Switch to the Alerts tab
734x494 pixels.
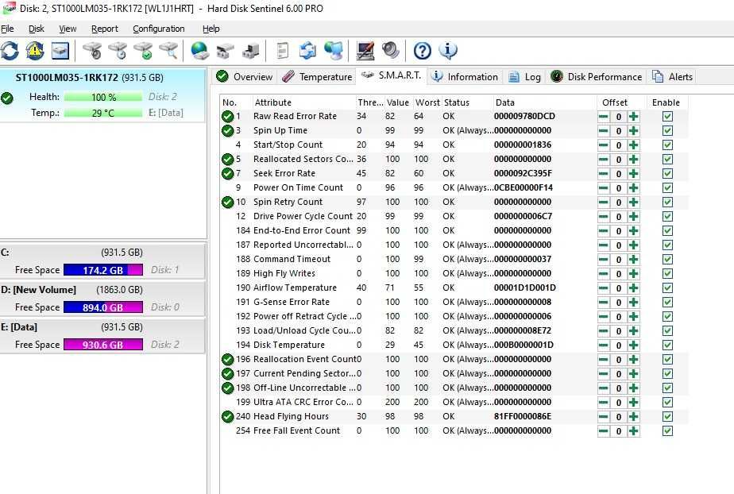click(x=672, y=77)
